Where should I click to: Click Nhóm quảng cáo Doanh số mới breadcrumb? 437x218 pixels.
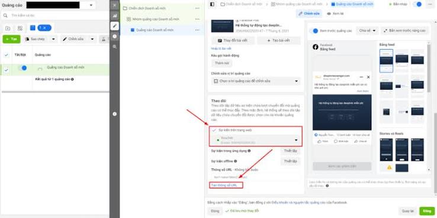[x=297, y=4]
